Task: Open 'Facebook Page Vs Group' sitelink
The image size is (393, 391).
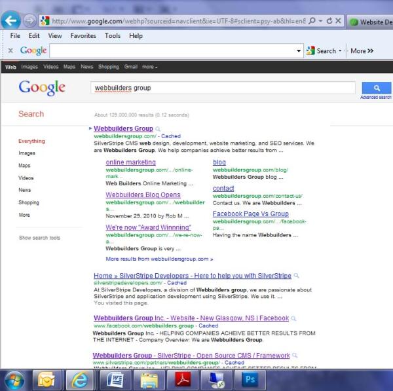Action: coord(251,214)
